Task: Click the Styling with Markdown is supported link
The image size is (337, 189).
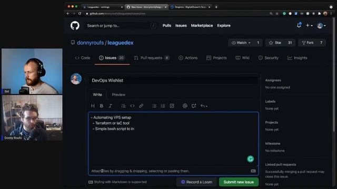Action: tap(117, 182)
